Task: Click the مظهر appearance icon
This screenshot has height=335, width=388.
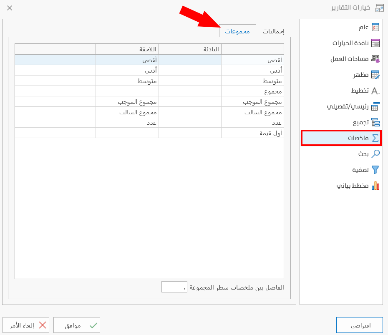Action: pyautogui.click(x=375, y=75)
